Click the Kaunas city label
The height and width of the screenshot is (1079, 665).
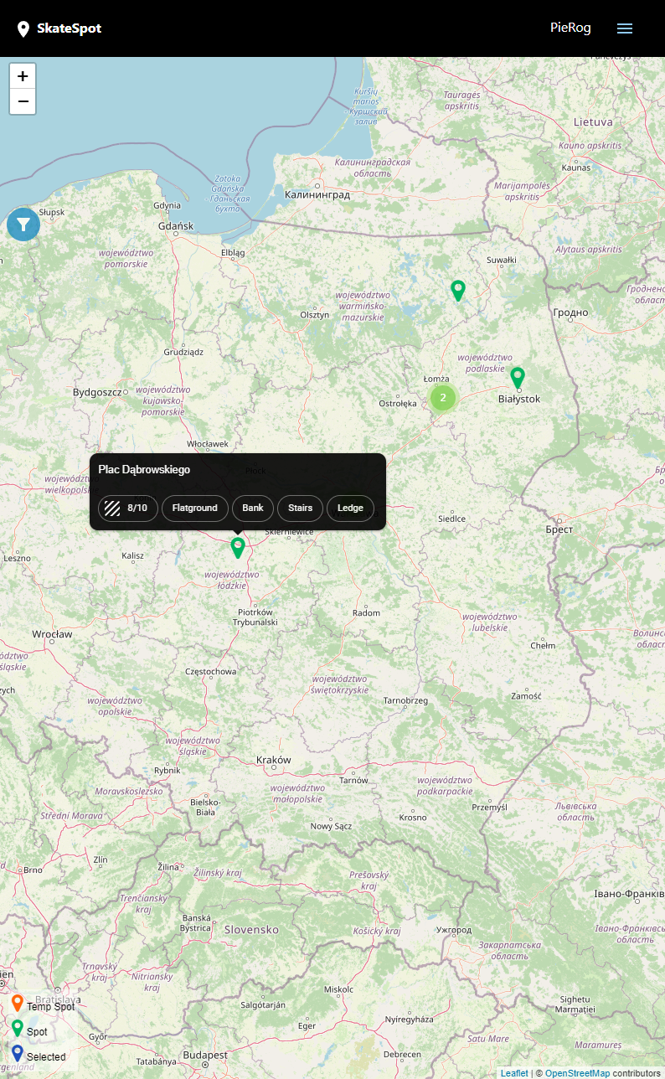[576, 168]
